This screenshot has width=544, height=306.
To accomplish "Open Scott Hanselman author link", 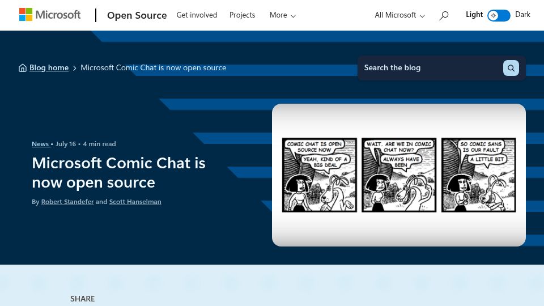I will pos(135,202).
